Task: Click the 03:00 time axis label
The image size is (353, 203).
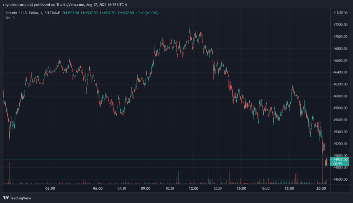Action: click(x=50, y=188)
